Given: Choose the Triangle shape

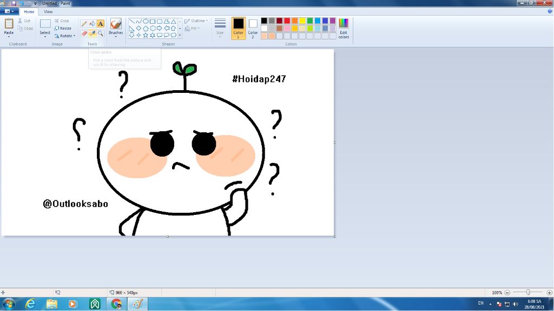Looking at the screenshot, I should (x=174, y=22).
